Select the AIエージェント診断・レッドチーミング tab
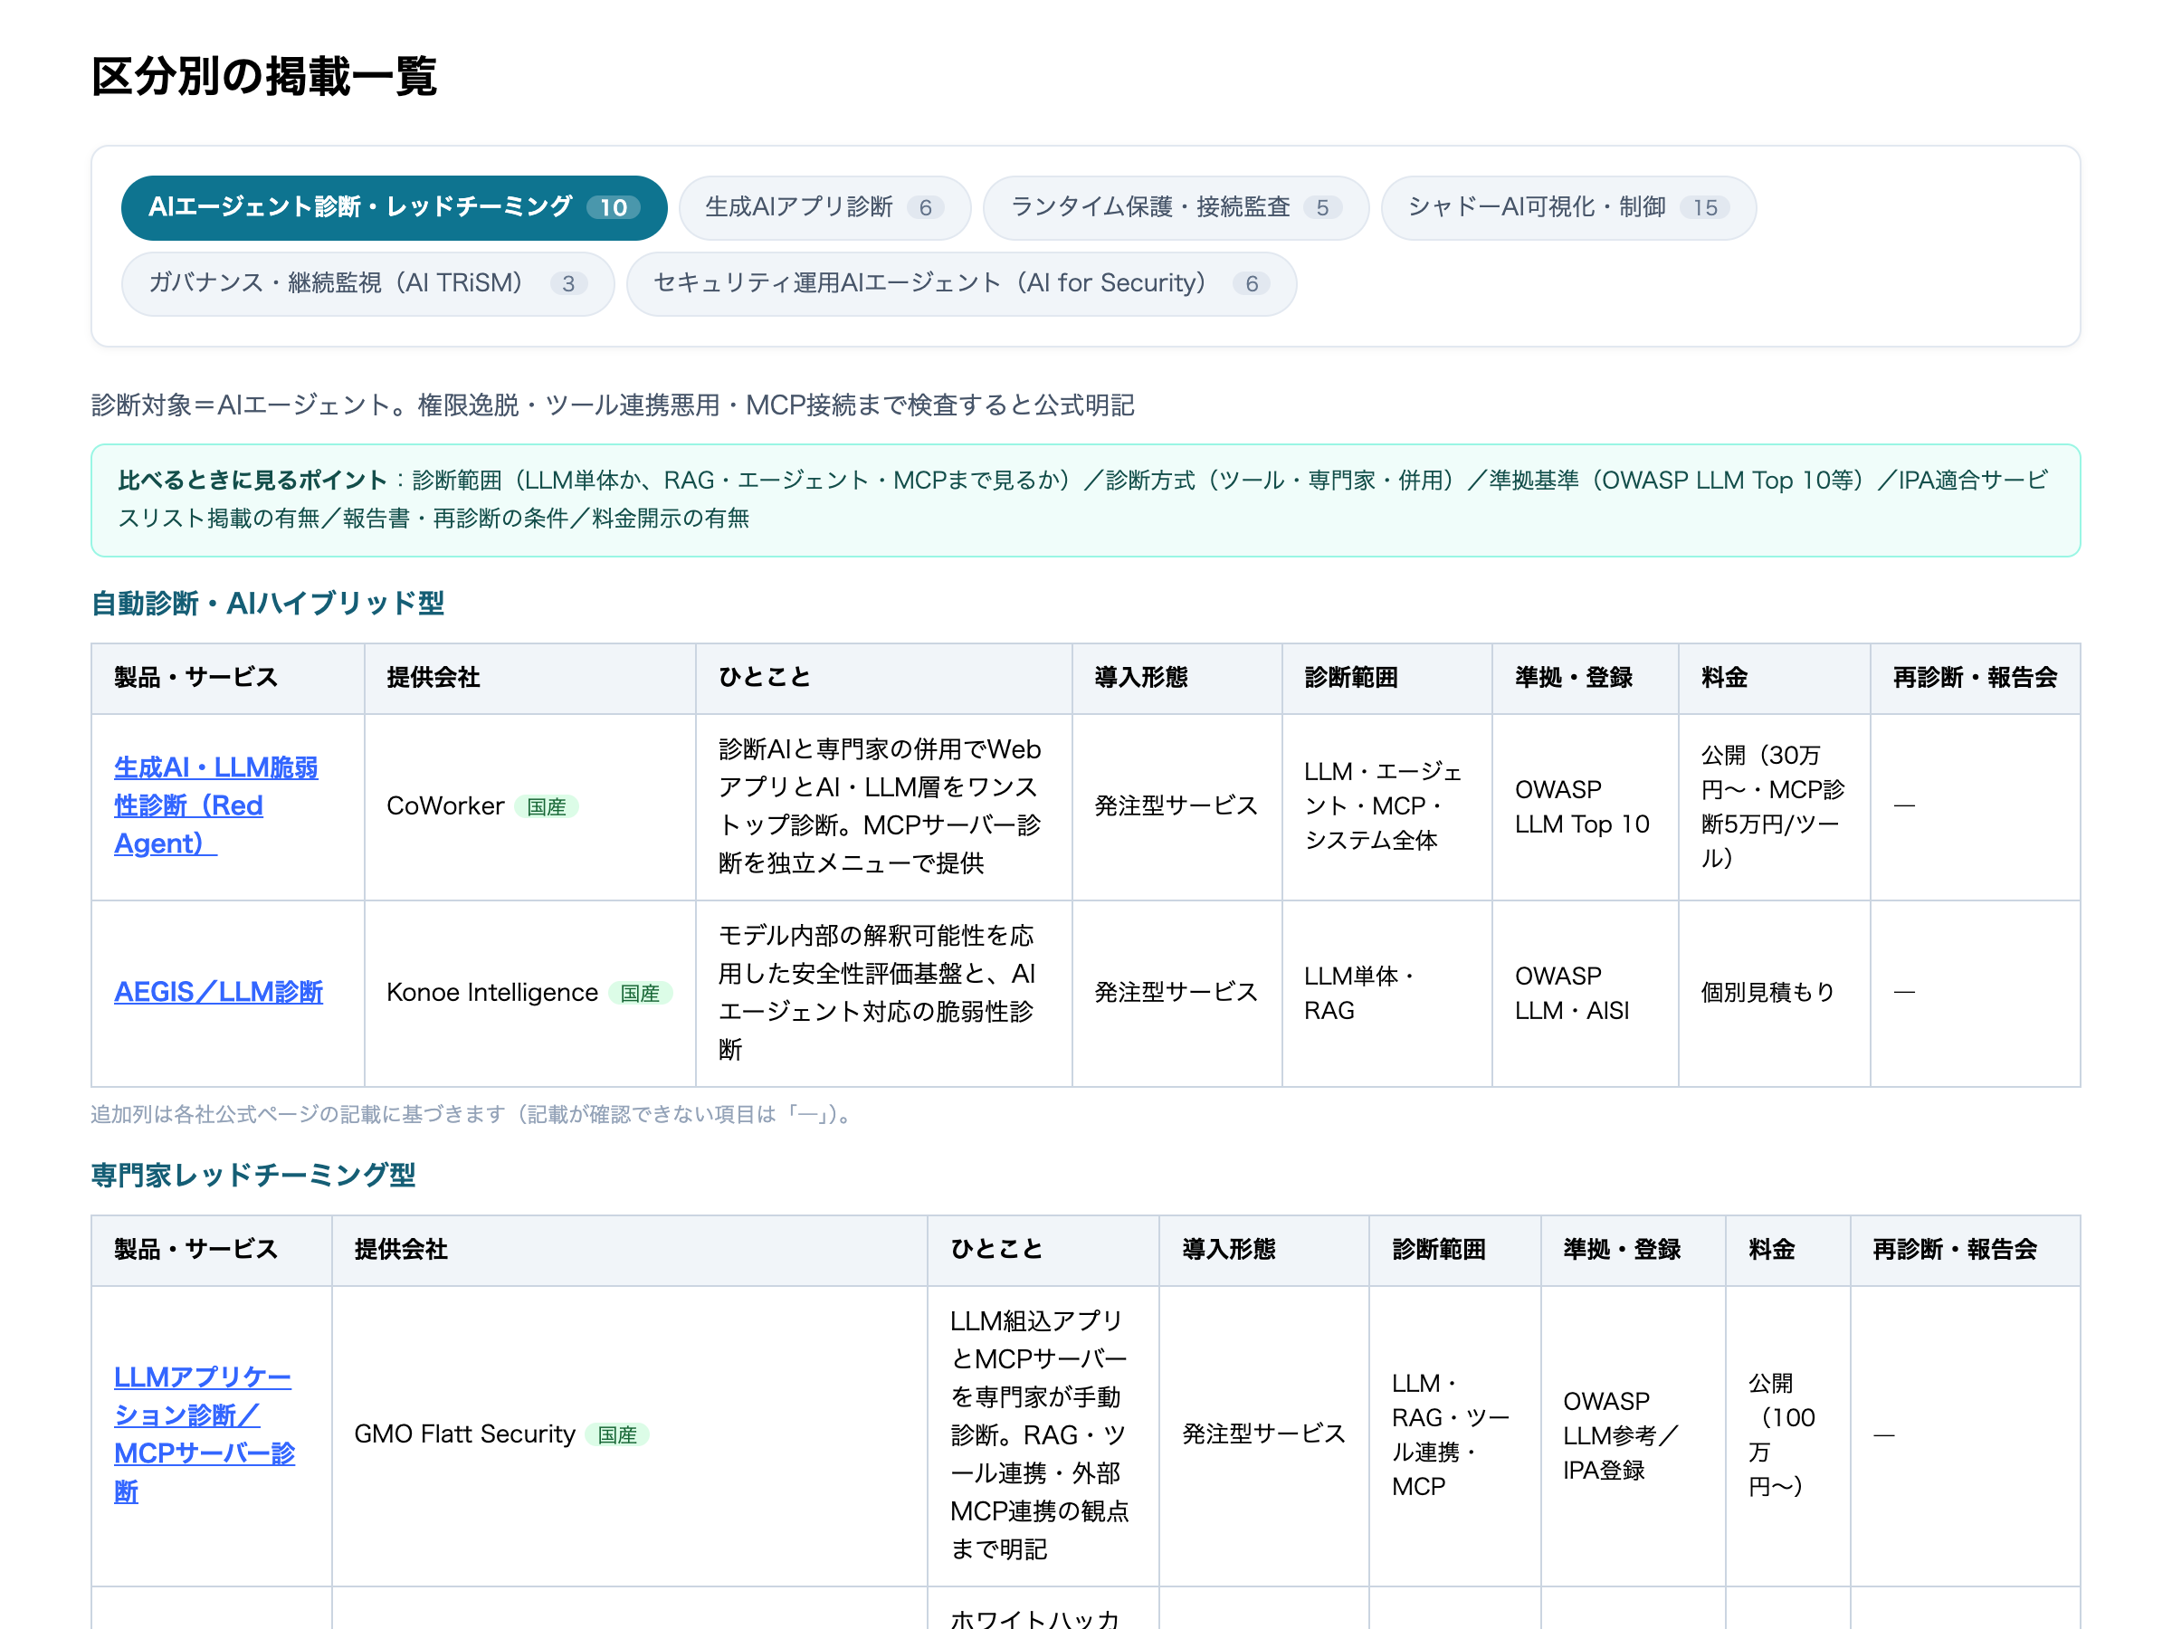Image resolution: width=2172 pixels, height=1629 pixels. (394, 207)
